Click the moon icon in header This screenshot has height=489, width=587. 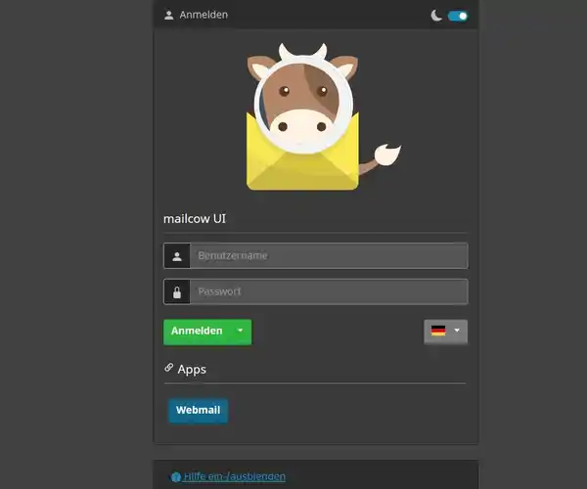[435, 16]
